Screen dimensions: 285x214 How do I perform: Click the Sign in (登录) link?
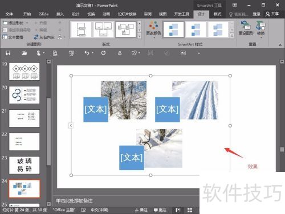256,14
